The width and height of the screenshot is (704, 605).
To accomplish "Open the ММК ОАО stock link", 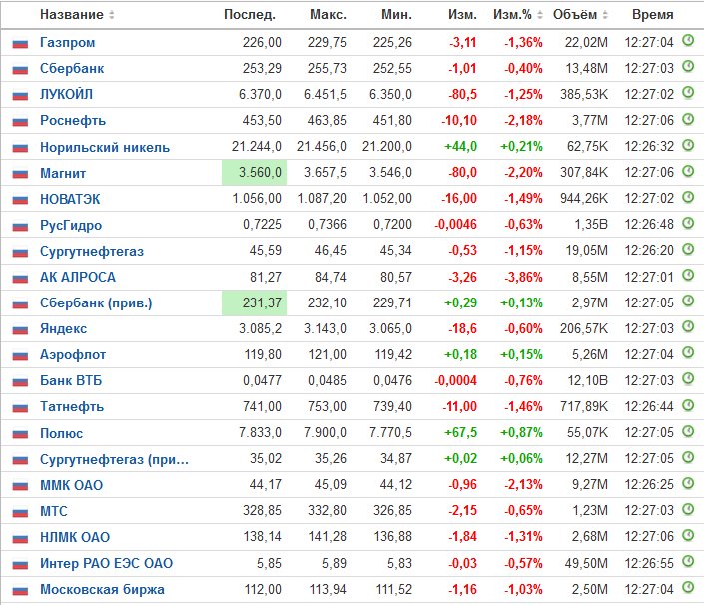I will [x=71, y=485].
